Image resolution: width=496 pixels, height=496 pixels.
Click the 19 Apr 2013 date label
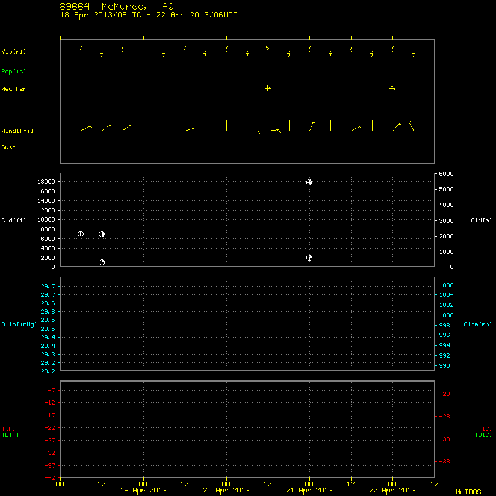tap(143, 491)
